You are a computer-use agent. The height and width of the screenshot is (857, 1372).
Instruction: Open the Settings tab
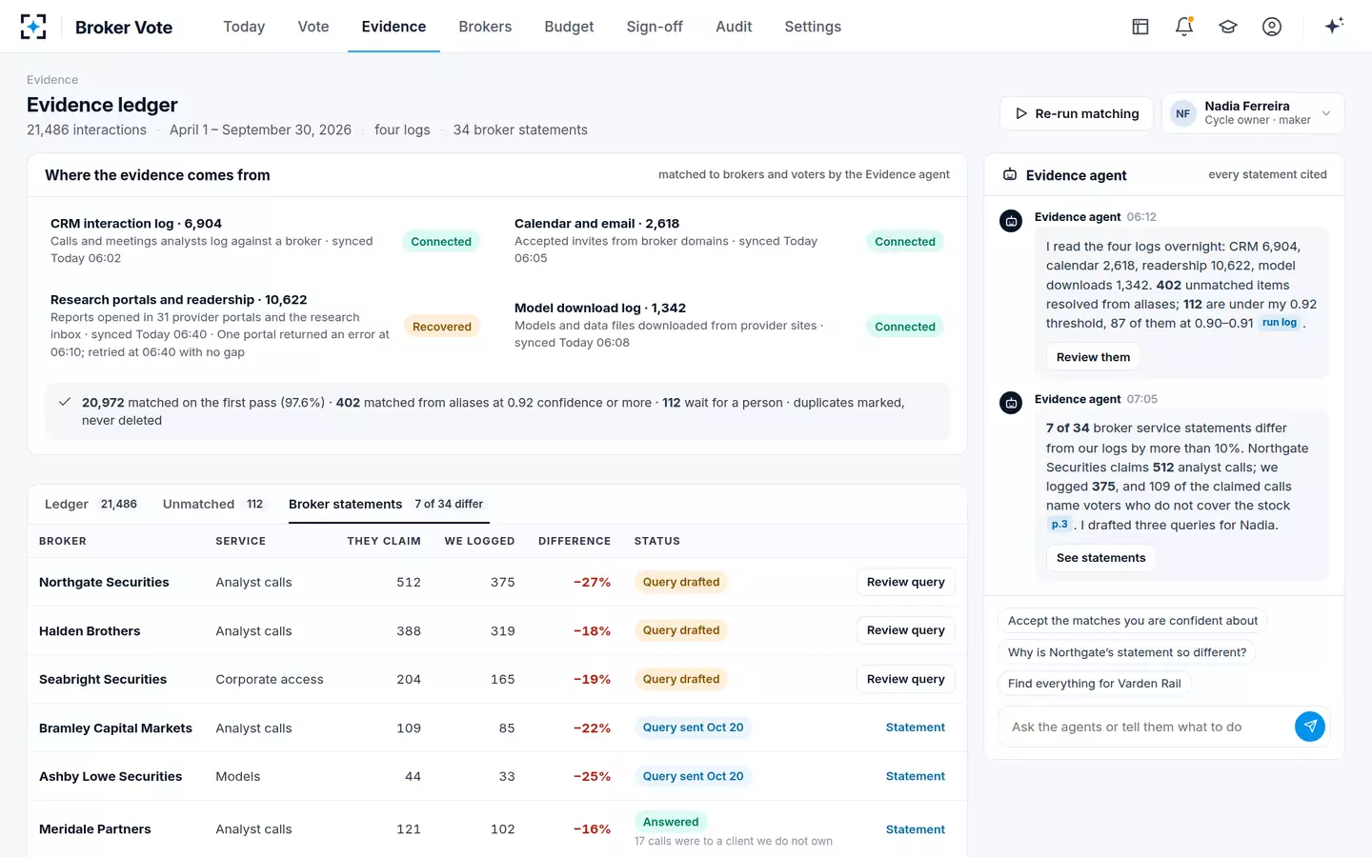[x=813, y=27]
